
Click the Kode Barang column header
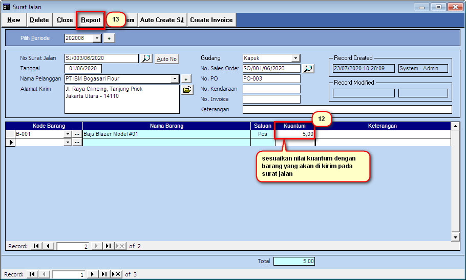click(49, 126)
